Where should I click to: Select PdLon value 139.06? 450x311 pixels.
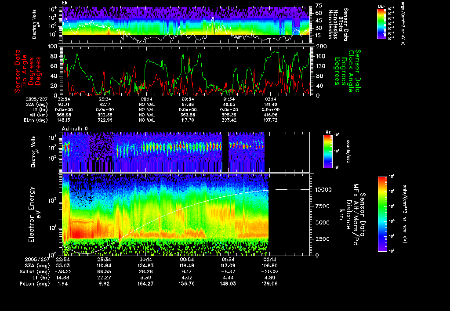click(269, 283)
